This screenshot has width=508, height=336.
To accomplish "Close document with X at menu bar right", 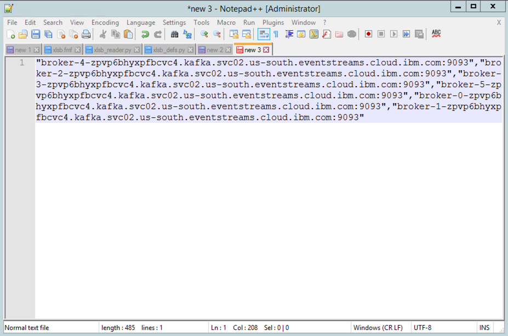I will point(499,22).
